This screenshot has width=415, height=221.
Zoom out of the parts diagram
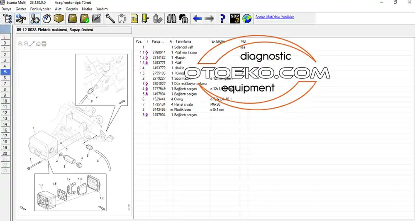tap(26, 44)
